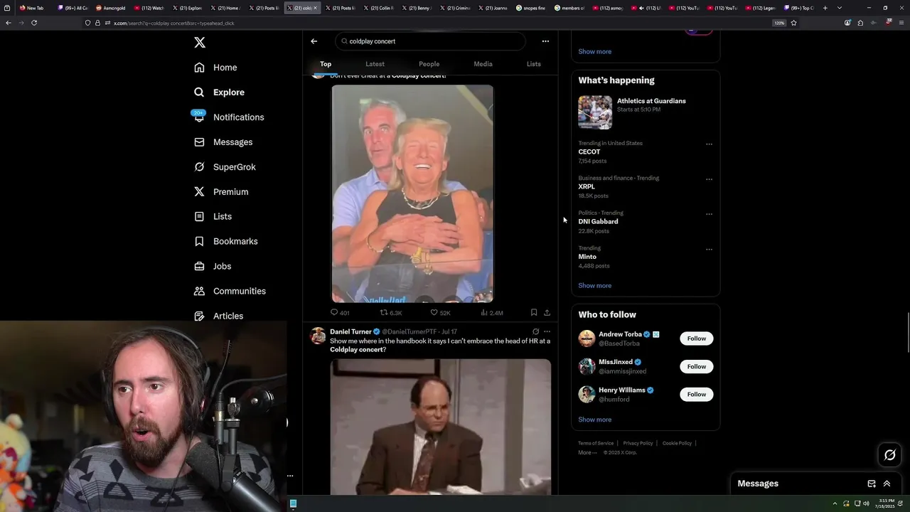Click Grok icon on Daniel Turner's post
This screenshot has height=512, width=910.
pos(535,331)
